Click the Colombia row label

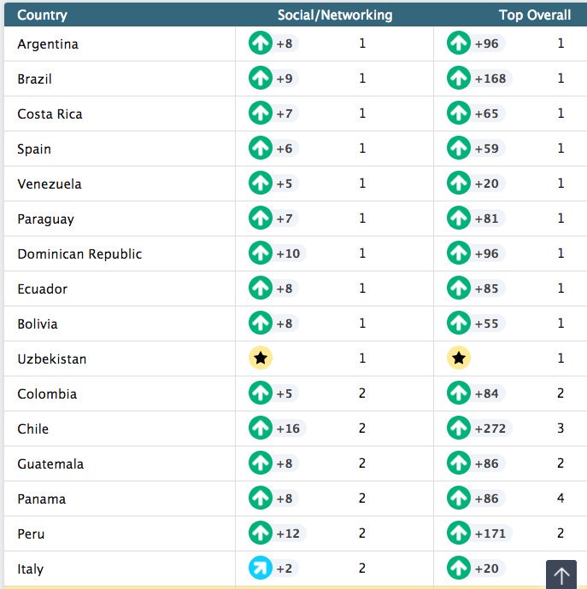pos(47,394)
